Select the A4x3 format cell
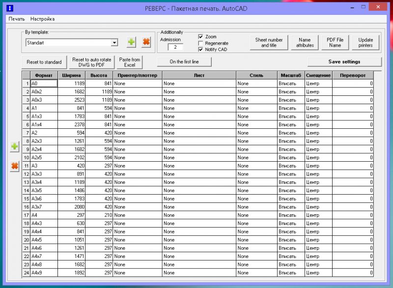The image size is (393, 288). pos(44,223)
